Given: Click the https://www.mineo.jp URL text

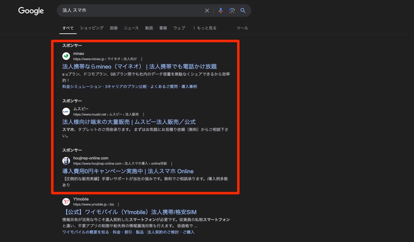Looking at the screenshot, I should tap(89, 59).
